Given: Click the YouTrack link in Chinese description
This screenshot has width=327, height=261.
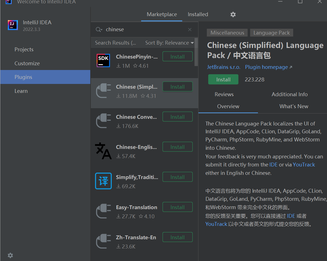Looking at the screenshot, I should 216,224.
